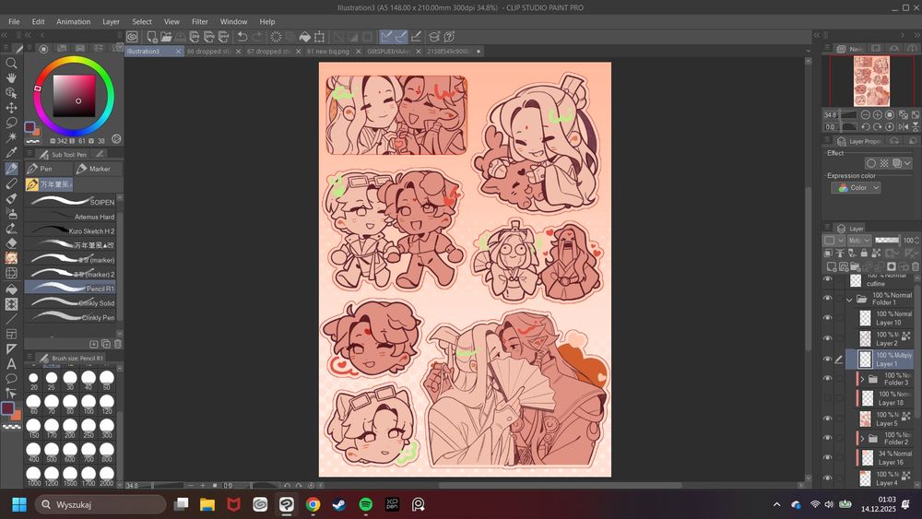Select the Eraser tool
This screenshot has height=519, width=922.
click(11, 242)
